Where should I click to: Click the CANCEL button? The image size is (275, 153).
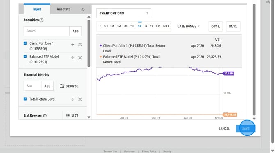[224, 128]
